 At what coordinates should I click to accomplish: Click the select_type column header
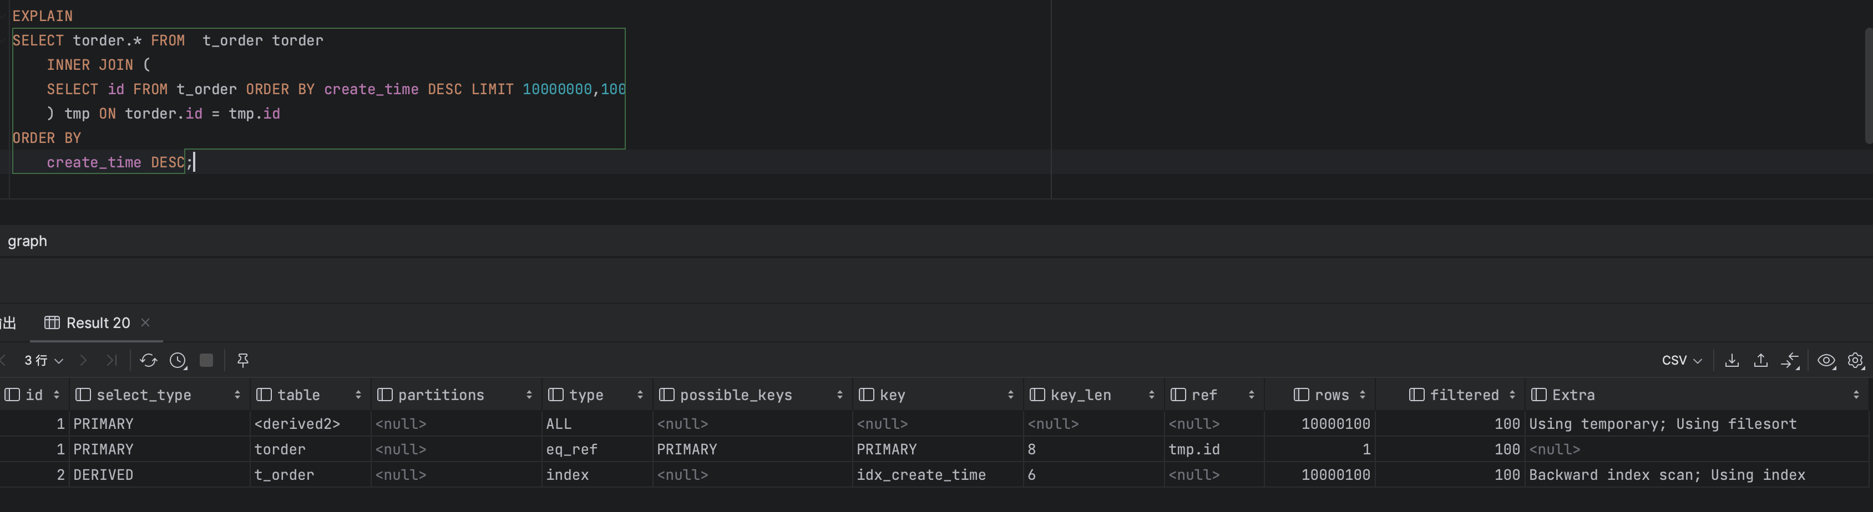point(144,395)
